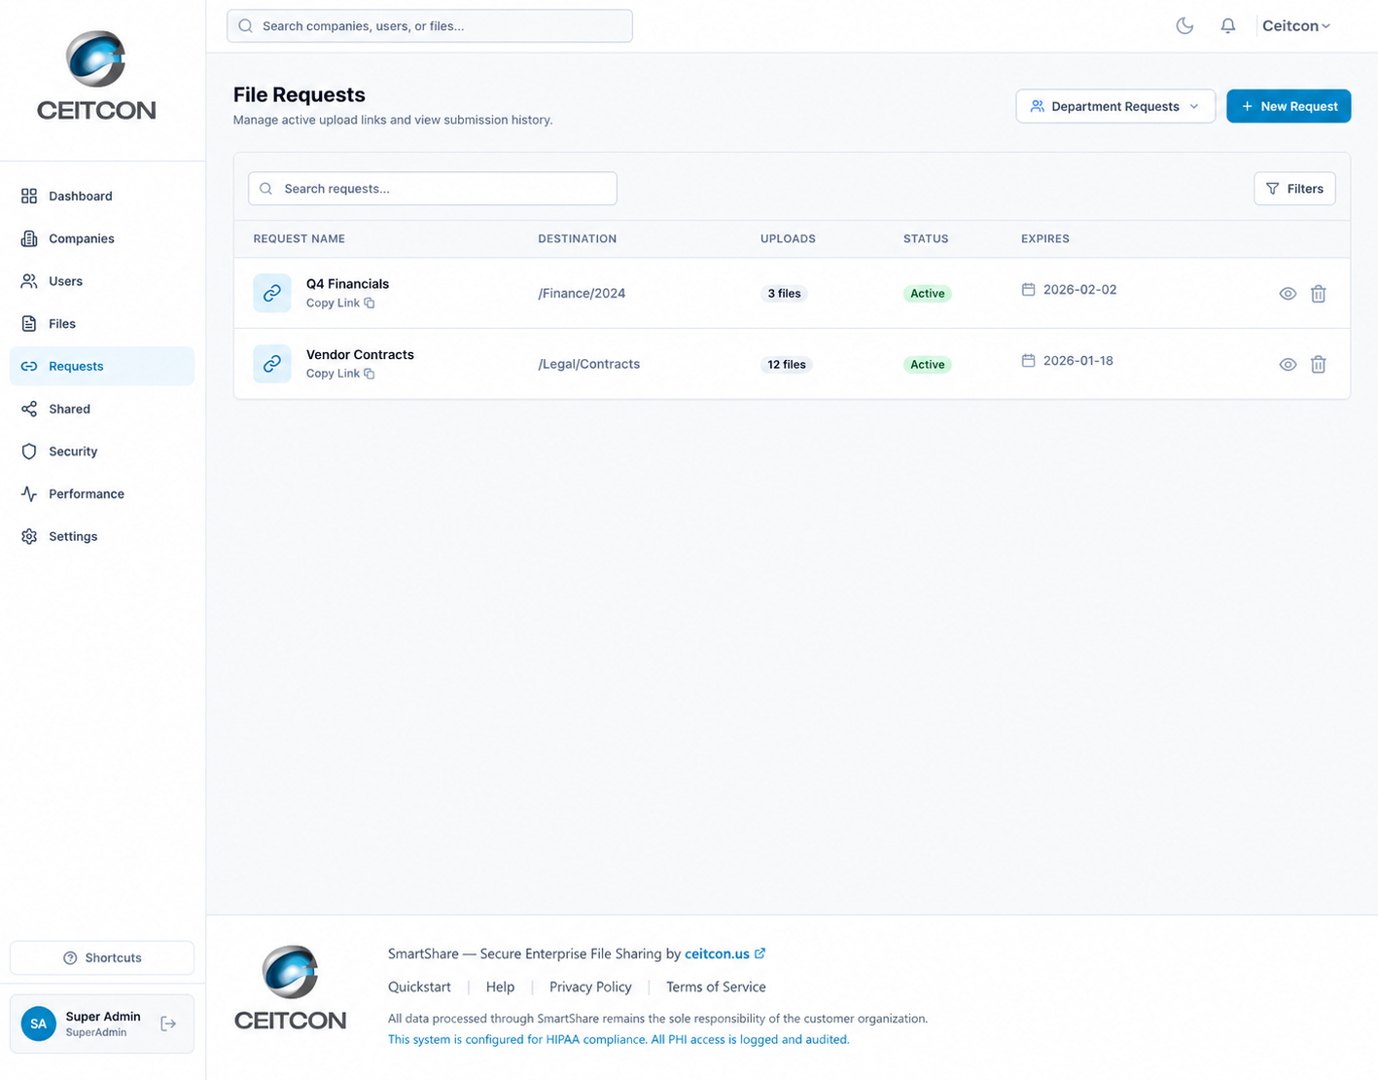The image size is (1378, 1080).
Task: Click the Super Admin user name
Action: (103, 1017)
